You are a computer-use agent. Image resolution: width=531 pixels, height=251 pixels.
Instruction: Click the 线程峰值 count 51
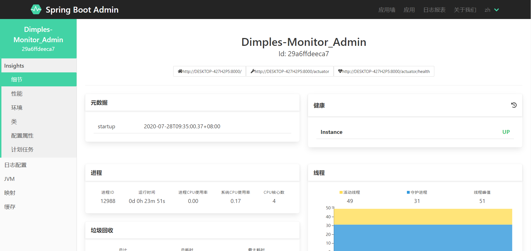click(x=482, y=201)
